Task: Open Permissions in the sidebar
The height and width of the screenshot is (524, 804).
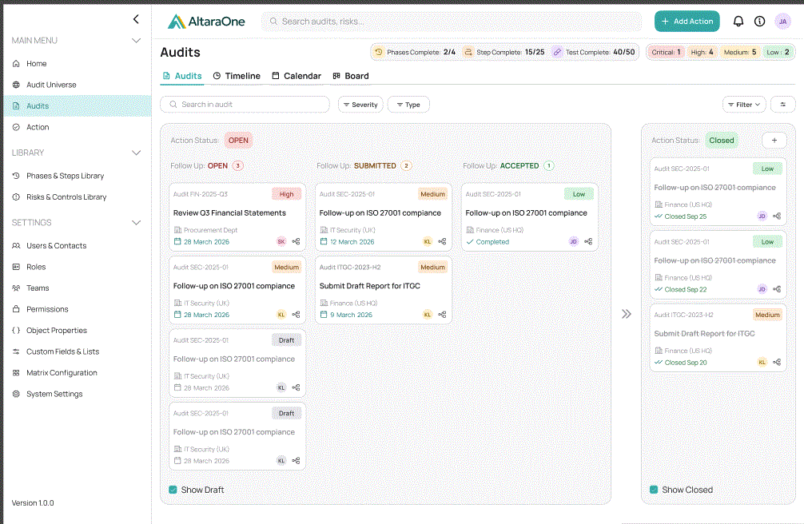Action: 78,309
